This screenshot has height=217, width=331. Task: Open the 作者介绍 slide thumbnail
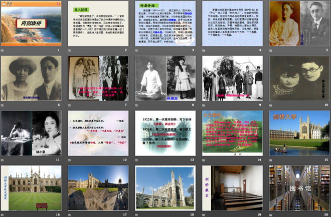click(165, 23)
